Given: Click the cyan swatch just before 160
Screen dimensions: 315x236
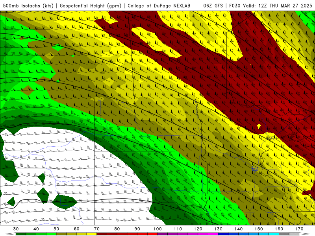Looking at the screenshot, I should (x=274, y=234).
